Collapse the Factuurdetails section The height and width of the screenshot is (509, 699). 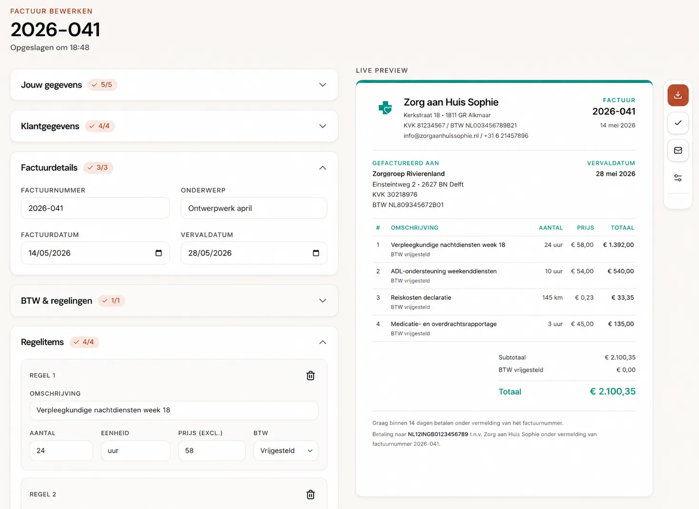click(322, 168)
